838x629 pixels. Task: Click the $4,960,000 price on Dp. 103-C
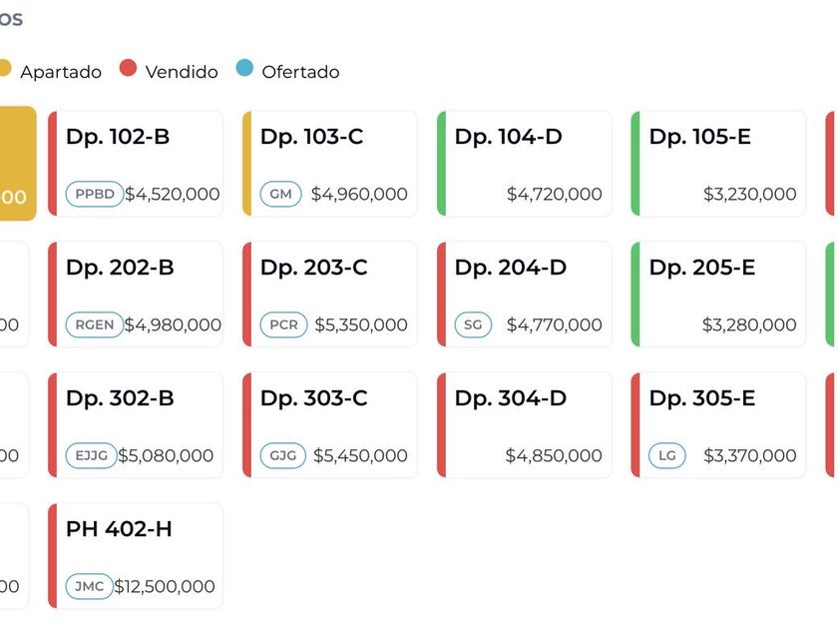click(359, 194)
